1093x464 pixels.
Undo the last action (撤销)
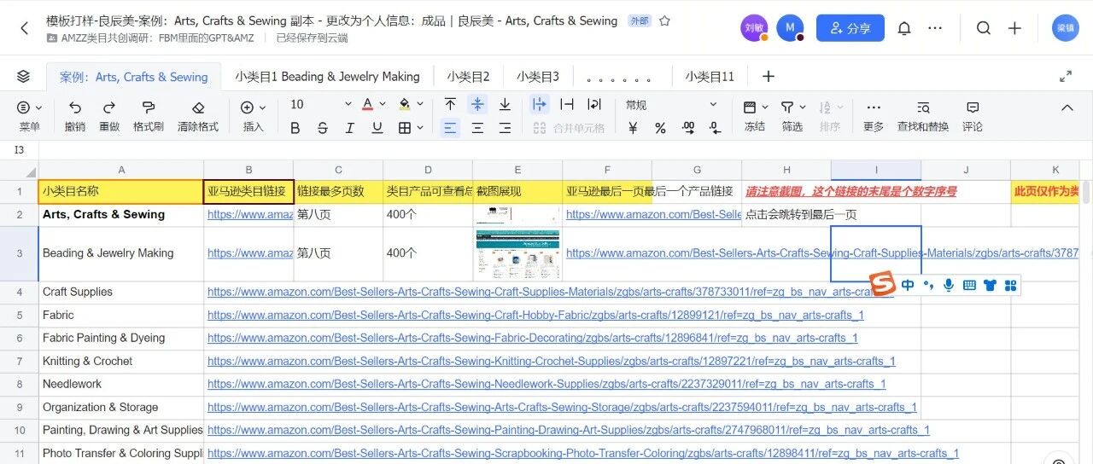pos(75,116)
